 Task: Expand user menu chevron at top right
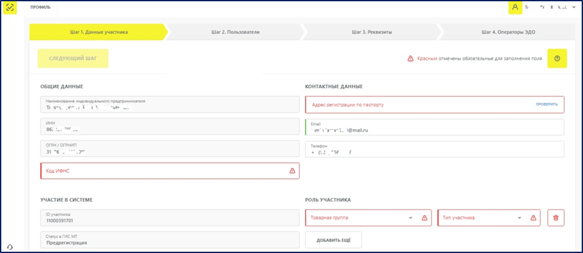[x=575, y=8]
